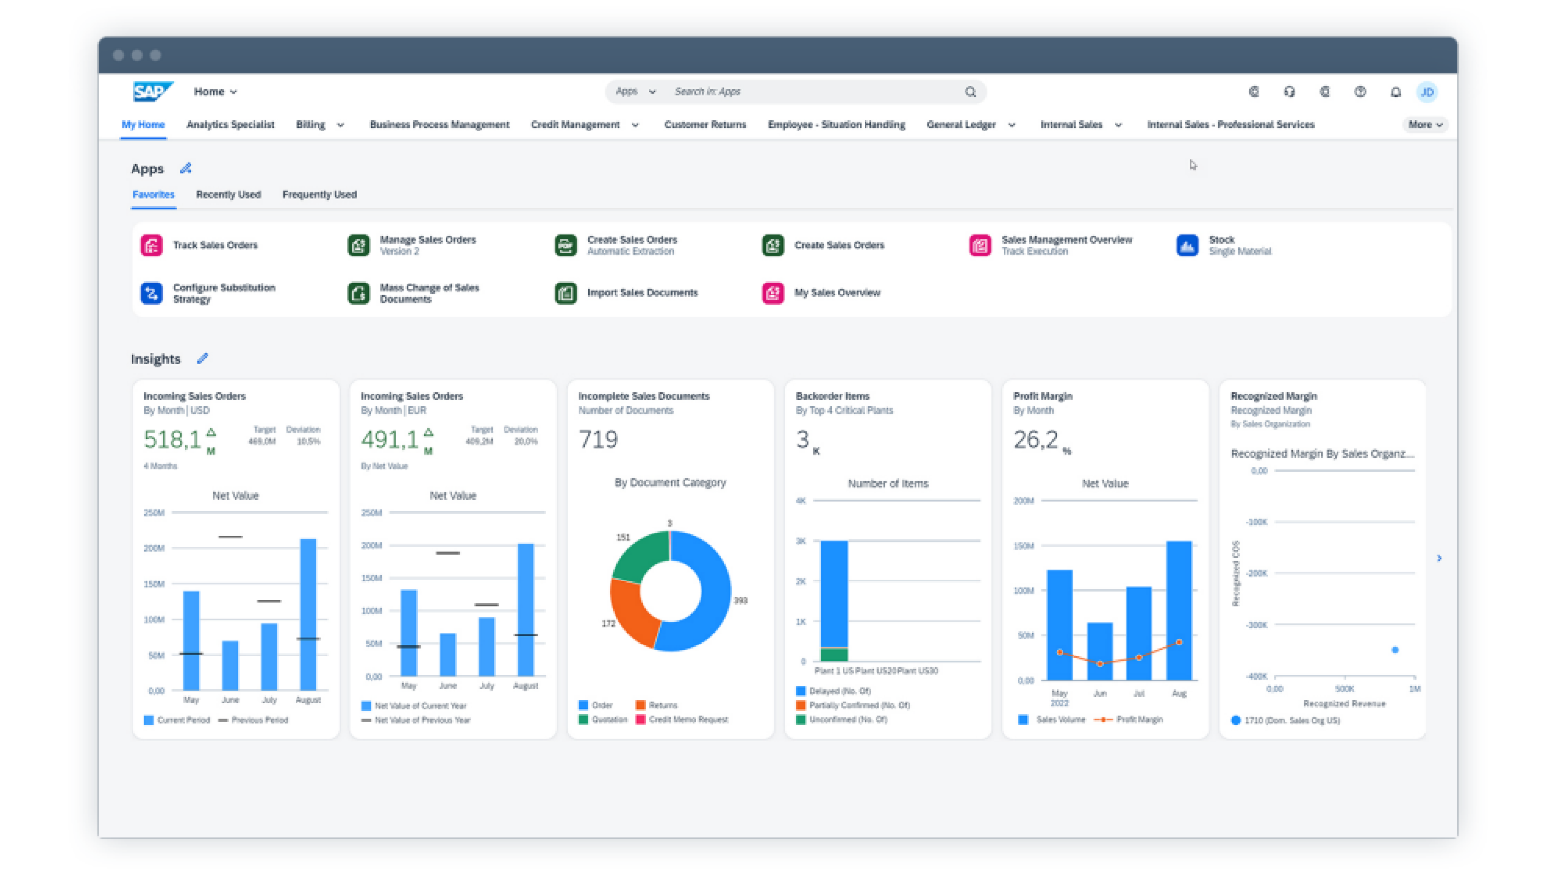Launch Manage Sales Orders Version 2 icon
The height and width of the screenshot is (875, 1556).
pos(359,245)
